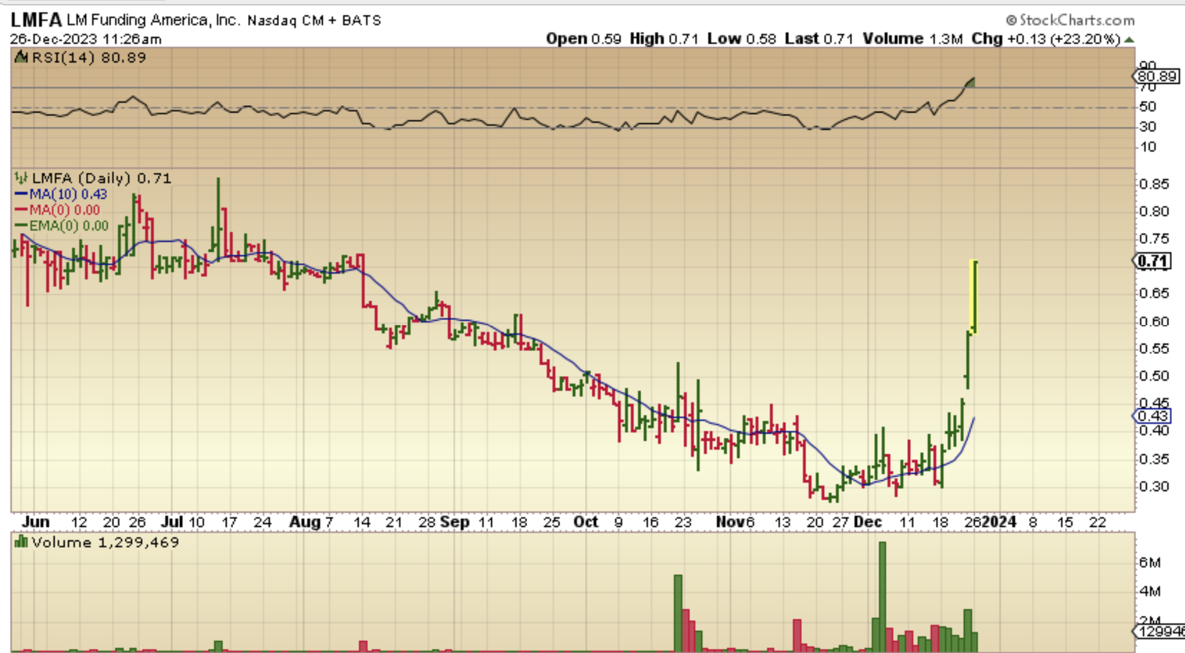This screenshot has width=1185, height=653.
Task: Click the RSI(14) indicator mountain icon
Action: (22, 57)
